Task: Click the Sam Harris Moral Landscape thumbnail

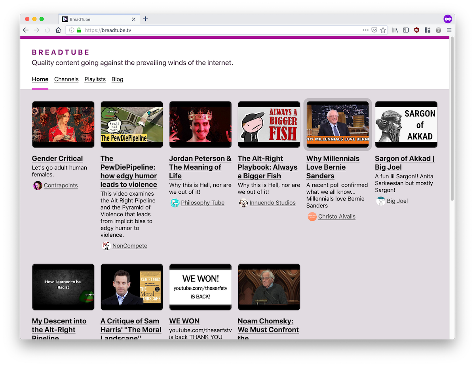Action: (x=132, y=287)
